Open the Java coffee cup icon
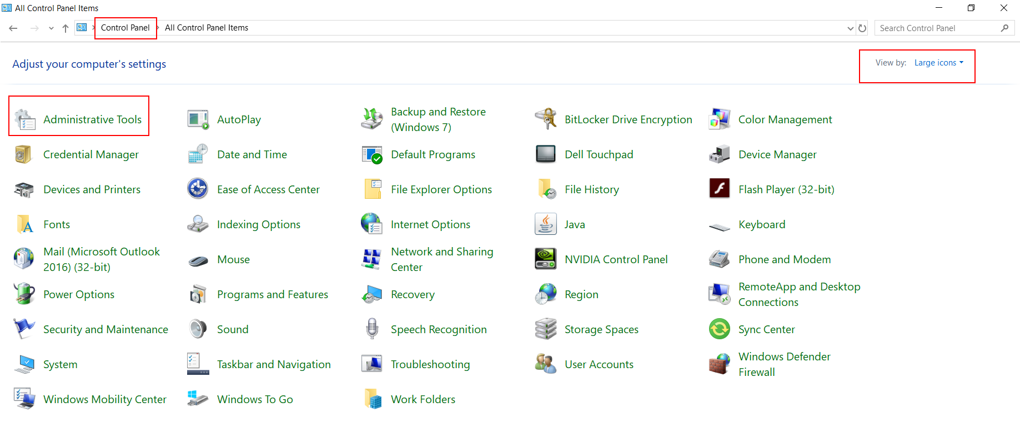The width and height of the screenshot is (1020, 437). pyautogui.click(x=546, y=224)
